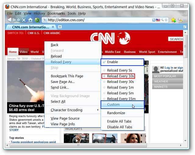Screen dimensions: 195x155
Task: Open World Sport section on CNN nav
Action: 147,52
